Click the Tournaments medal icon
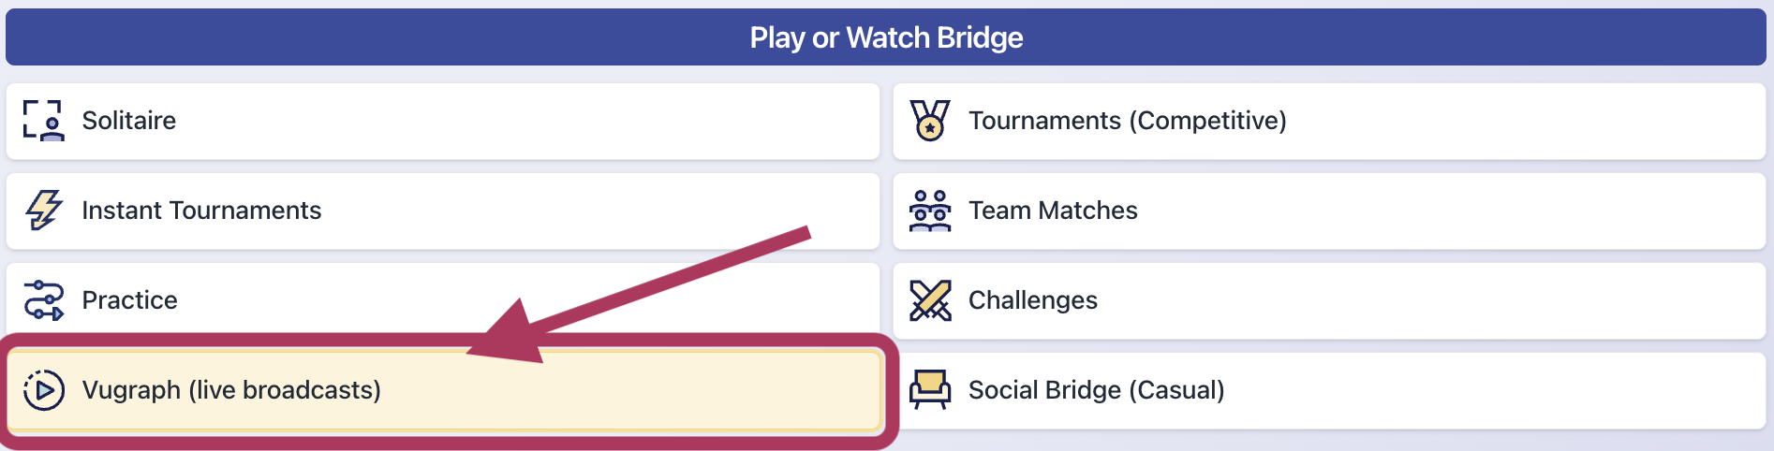The image size is (1774, 451). click(929, 121)
